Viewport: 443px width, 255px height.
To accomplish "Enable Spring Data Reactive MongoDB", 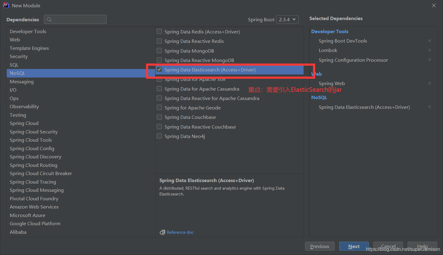I will pos(159,60).
